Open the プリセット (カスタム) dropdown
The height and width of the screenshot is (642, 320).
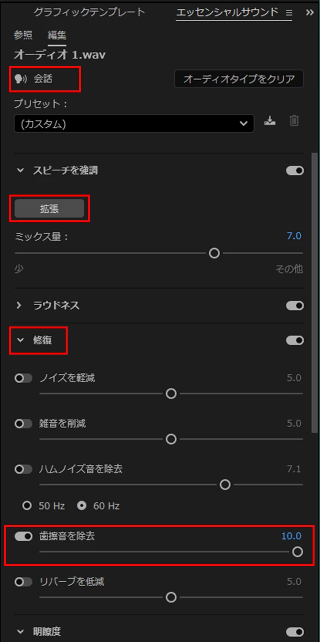[x=134, y=123]
